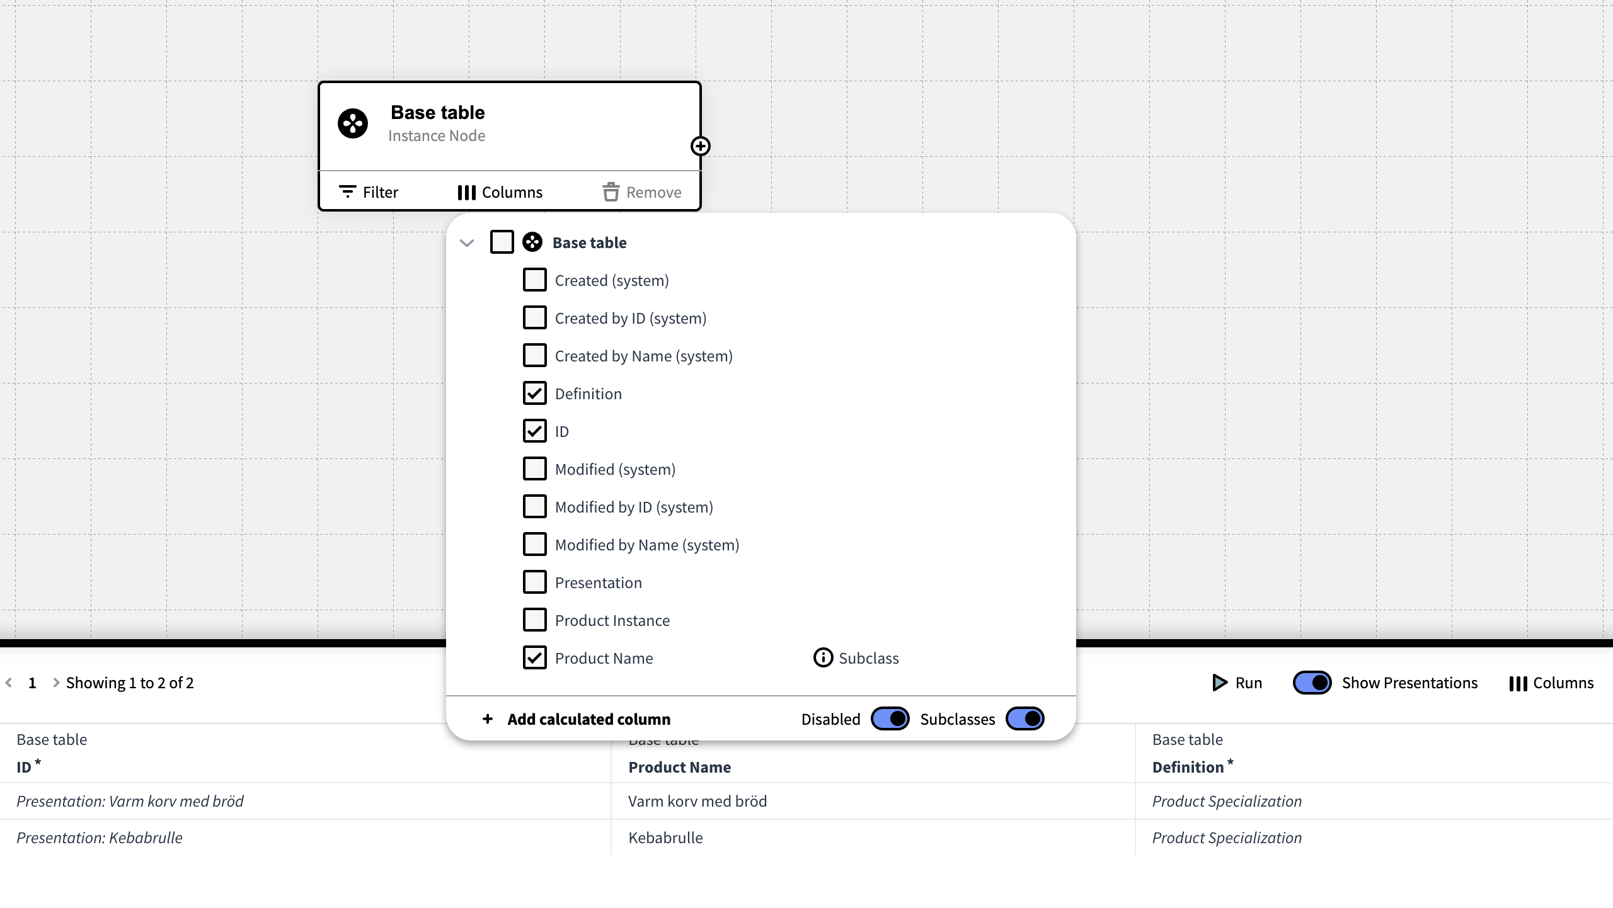The height and width of the screenshot is (908, 1613).
Task: Open results Columns in bottom toolbar
Action: tap(1551, 683)
